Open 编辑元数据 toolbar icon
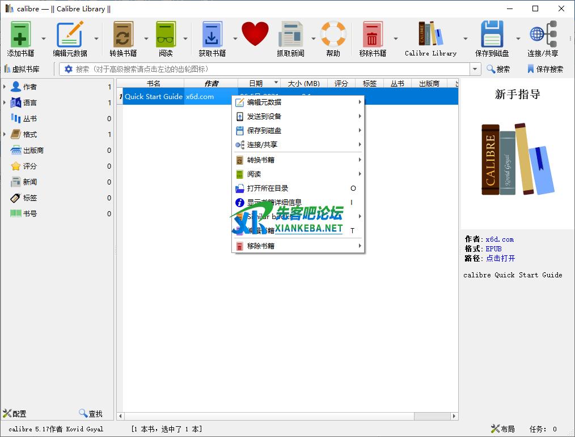 [70, 35]
